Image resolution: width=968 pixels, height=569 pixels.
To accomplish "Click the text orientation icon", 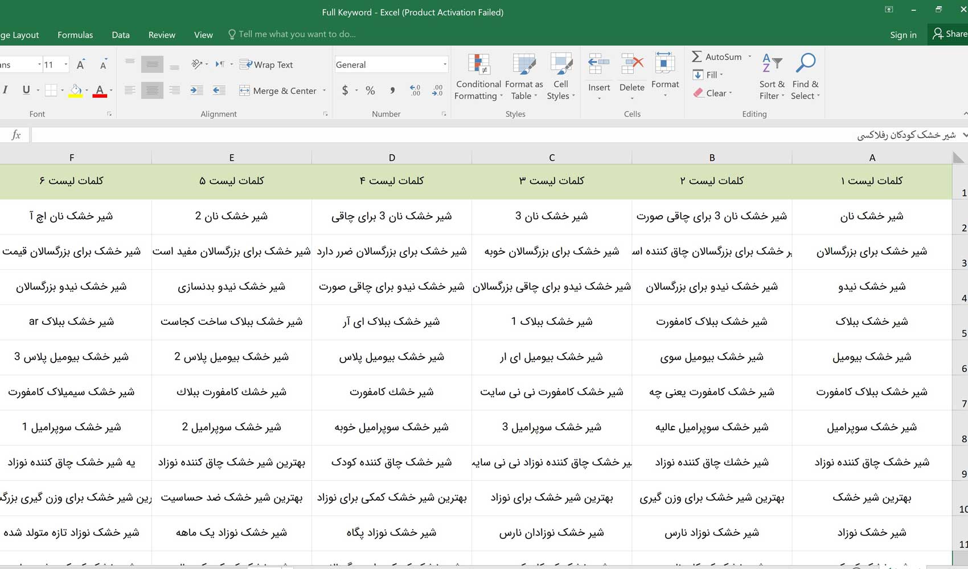I will click(x=197, y=64).
